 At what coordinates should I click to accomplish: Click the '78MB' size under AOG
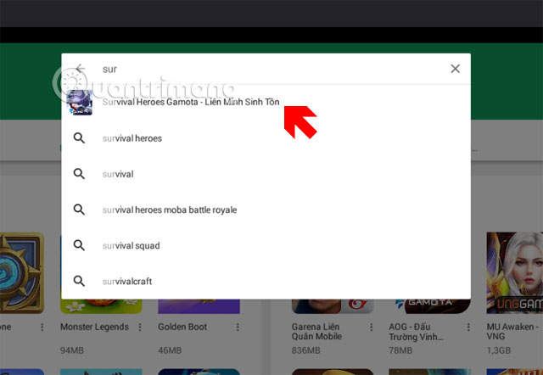tap(400, 350)
